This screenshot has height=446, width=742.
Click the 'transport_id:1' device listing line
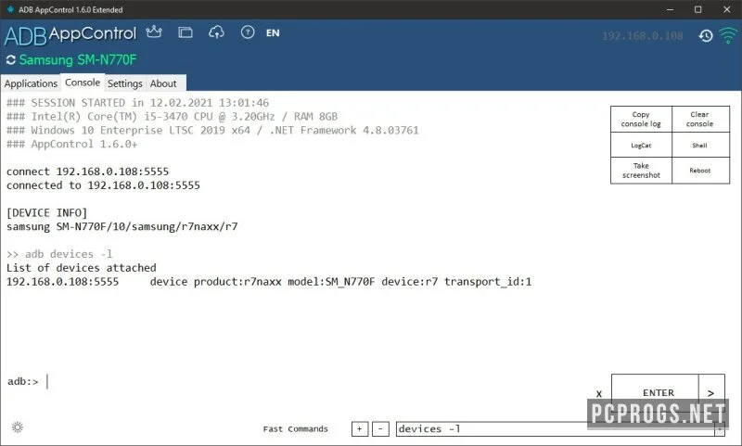(x=269, y=282)
